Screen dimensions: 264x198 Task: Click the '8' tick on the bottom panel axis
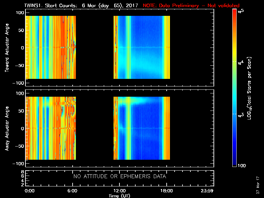22,172
